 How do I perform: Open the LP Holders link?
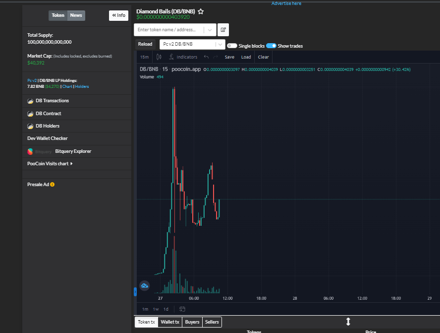(x=82, y=86)
